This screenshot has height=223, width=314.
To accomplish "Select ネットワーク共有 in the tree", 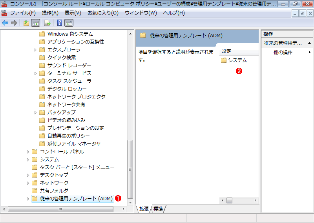I will tap(66, 104).
